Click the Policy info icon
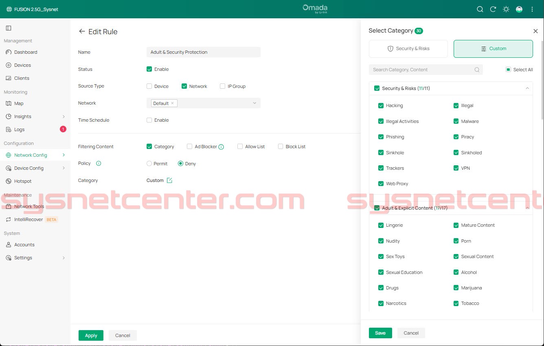The image size is (544, 346). click(x=99, y=163)
